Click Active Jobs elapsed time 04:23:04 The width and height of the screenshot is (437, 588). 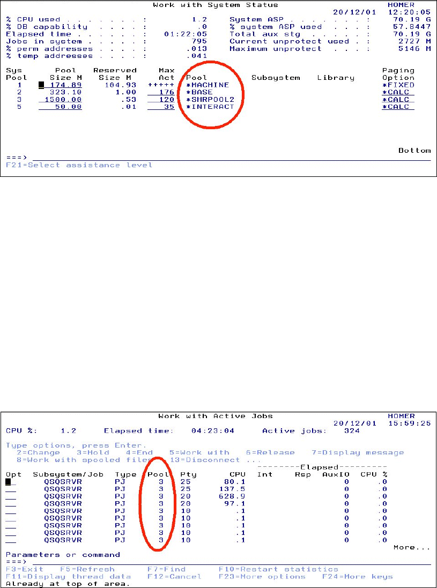pos(213,431)
